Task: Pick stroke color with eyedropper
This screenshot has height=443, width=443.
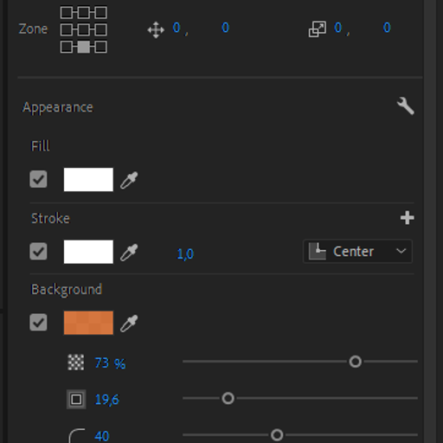Action: click(129, 253)
